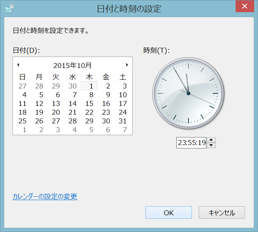Click the next month arrow in calendar

click(x=127, y=65)
